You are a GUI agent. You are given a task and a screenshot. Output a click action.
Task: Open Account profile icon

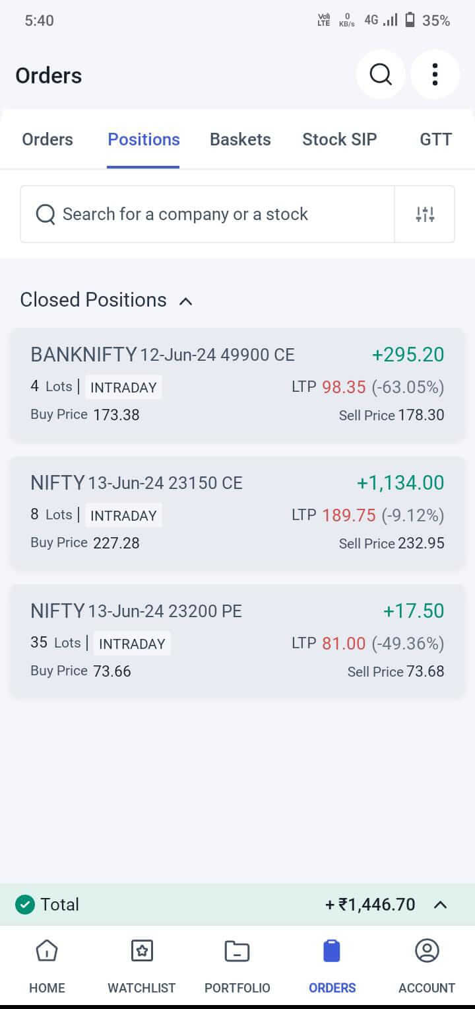427,952
